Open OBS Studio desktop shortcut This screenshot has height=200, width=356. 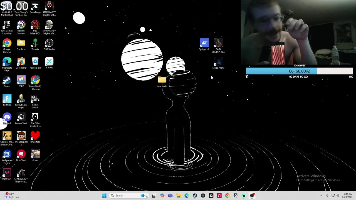[x=49, y=45]
